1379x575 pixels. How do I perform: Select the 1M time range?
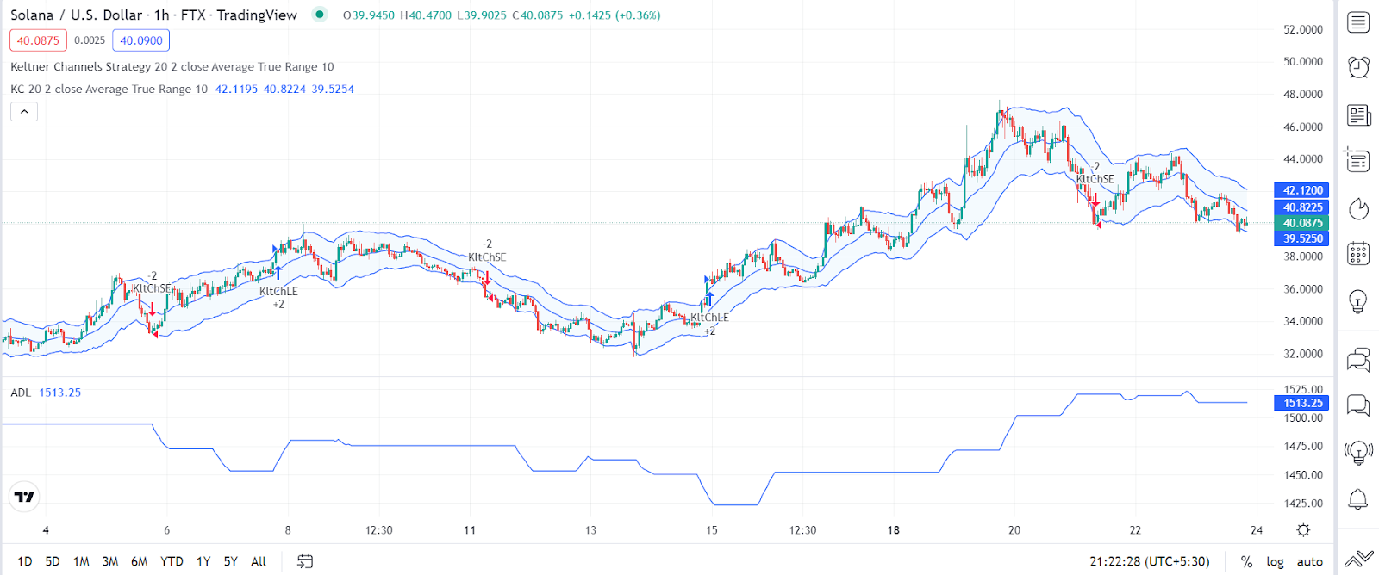[81, 561]
